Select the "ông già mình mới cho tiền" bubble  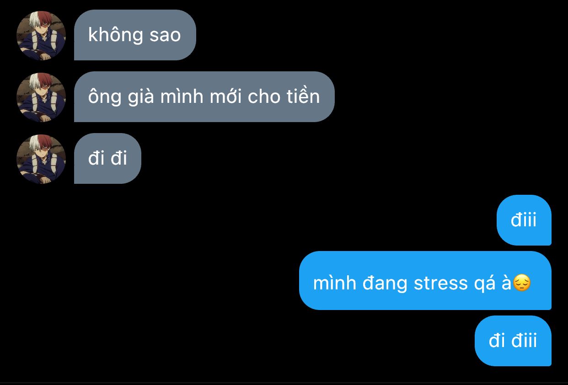[204, 97]
